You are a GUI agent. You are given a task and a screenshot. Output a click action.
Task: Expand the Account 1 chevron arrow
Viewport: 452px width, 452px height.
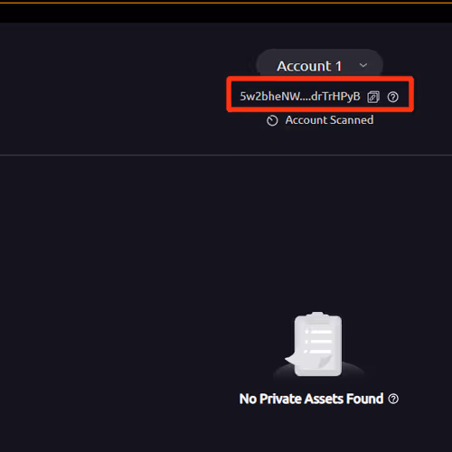coord(363,65)
